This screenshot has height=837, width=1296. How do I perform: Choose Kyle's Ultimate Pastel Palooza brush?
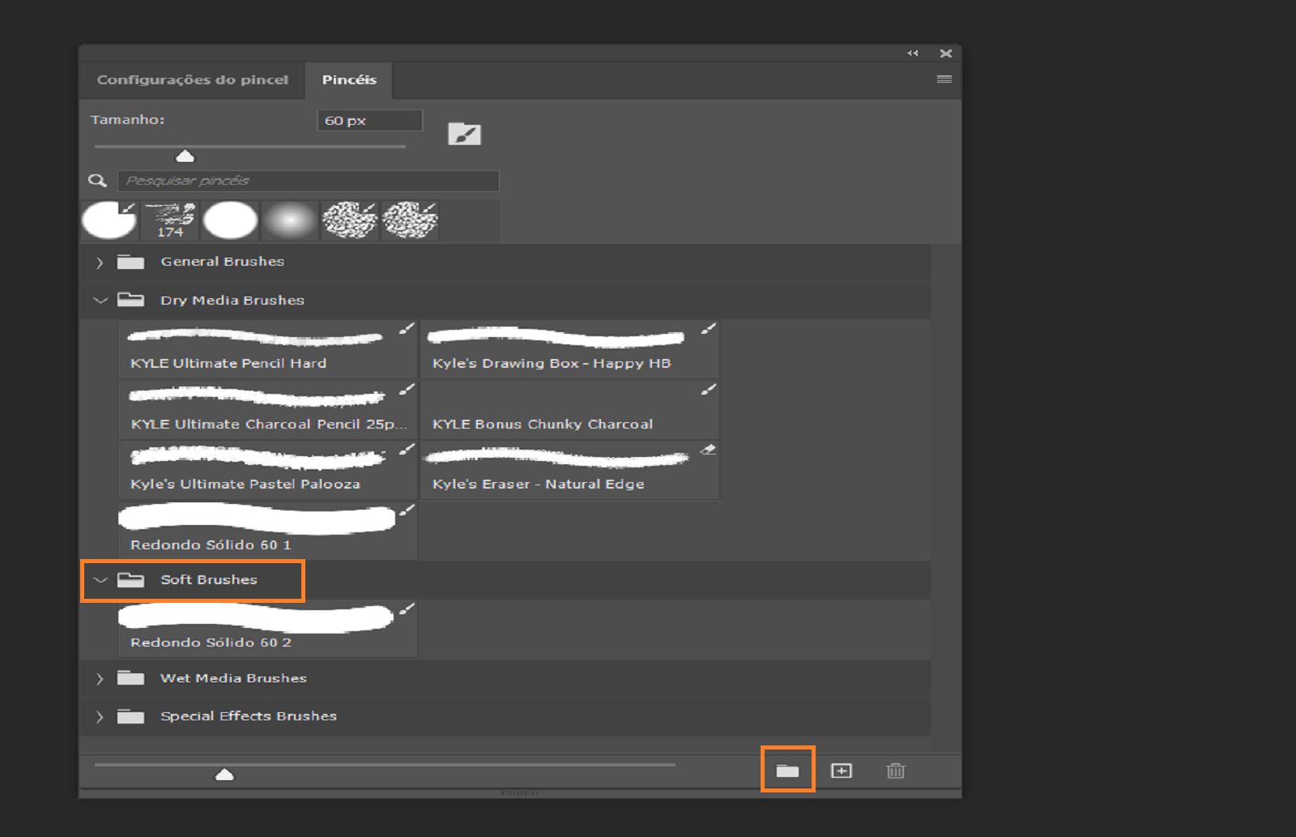268,471
